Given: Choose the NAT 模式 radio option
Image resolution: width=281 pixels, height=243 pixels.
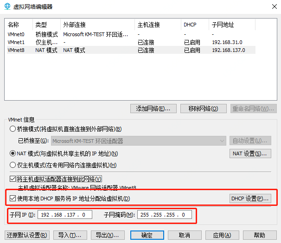Looking at the screenshot, I should click(x=13, y=153).
